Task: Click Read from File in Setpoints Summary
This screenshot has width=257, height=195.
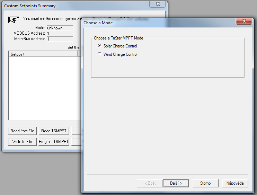Action: [22, 131]
